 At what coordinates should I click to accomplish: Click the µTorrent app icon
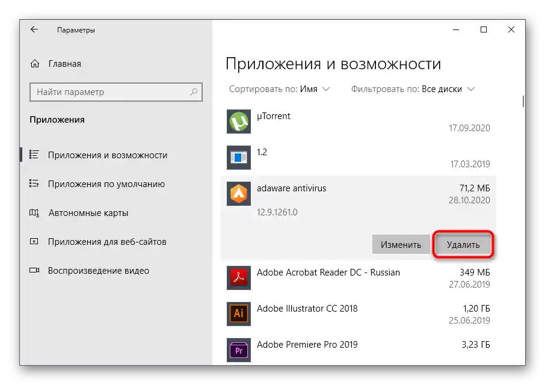pyautogui.click(x=239, y=122)
